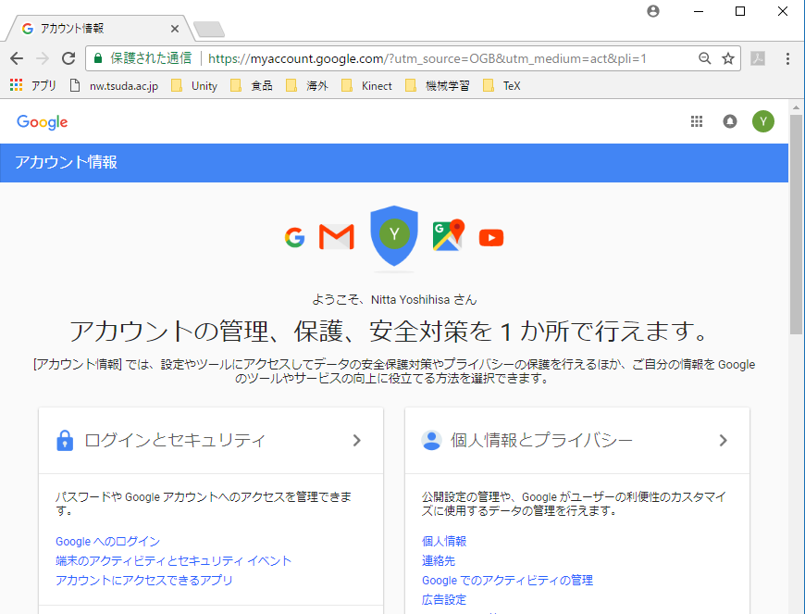
Task: Click the colorful Google G icon
Action: [294, 238]
